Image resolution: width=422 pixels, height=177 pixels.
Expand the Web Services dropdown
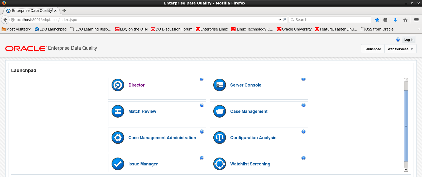(400, 49)
